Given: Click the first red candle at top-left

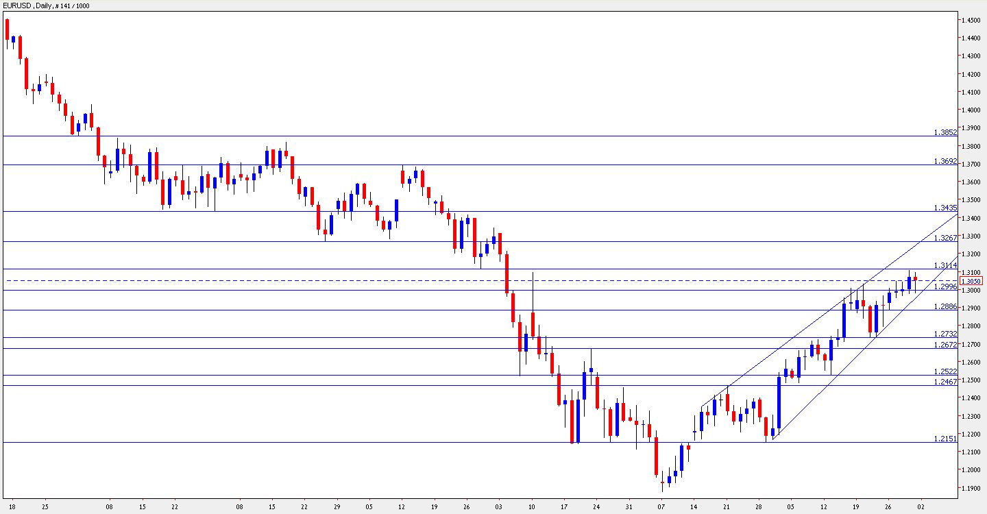Looking at the screenshot, I should pyautogui.click(x=8, y=29).
